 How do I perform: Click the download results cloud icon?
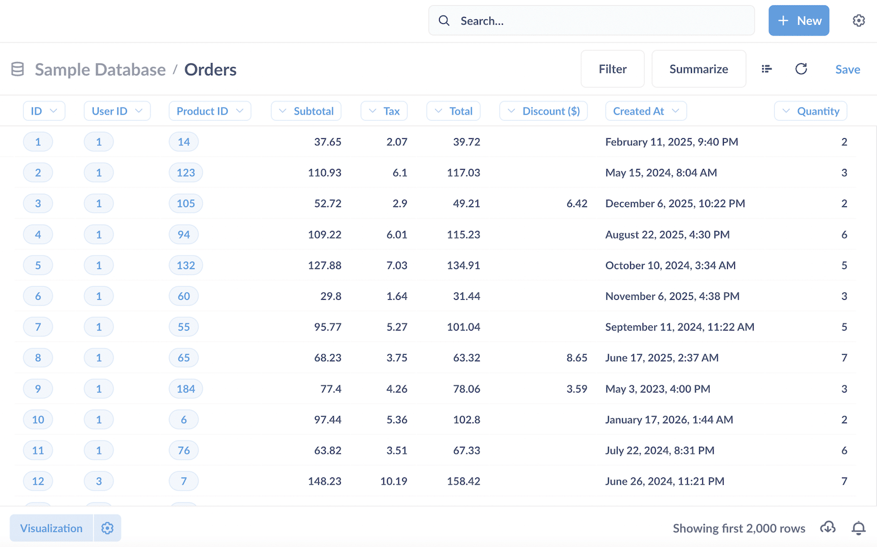(x=828, y=528)
